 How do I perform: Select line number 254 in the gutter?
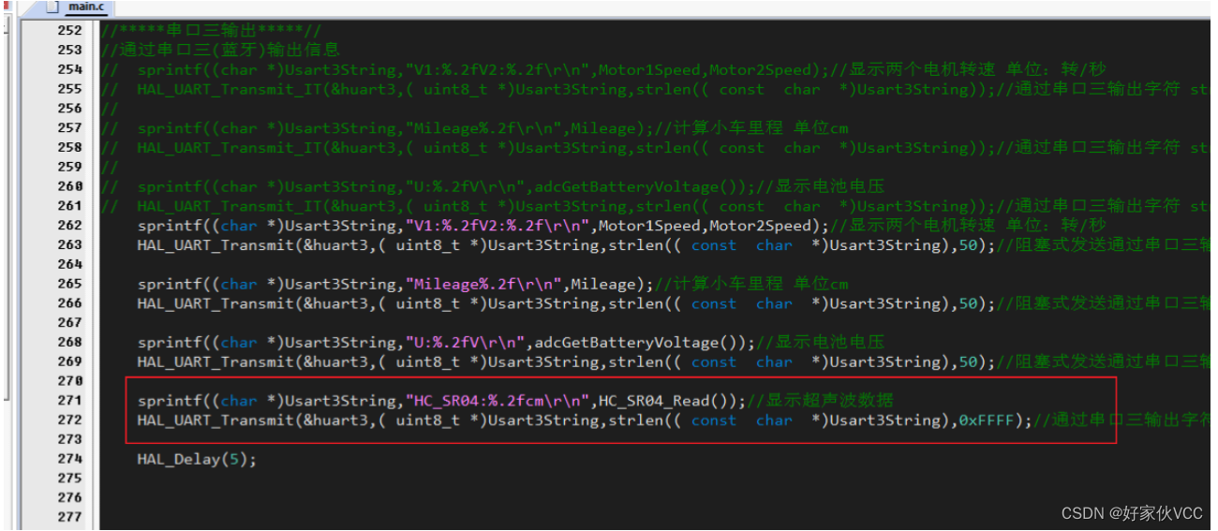[x=69, y=69]
